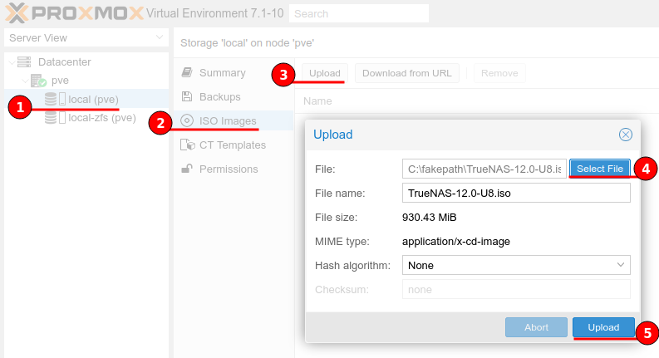Open the Server View dropdown

click(160, 37)
